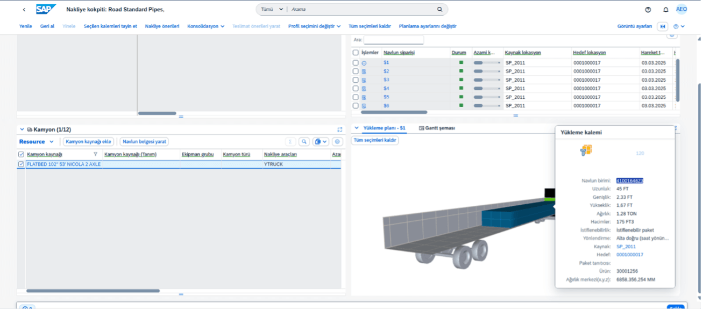Tick the checkbox for freight order $2

[x=356, y=71]
